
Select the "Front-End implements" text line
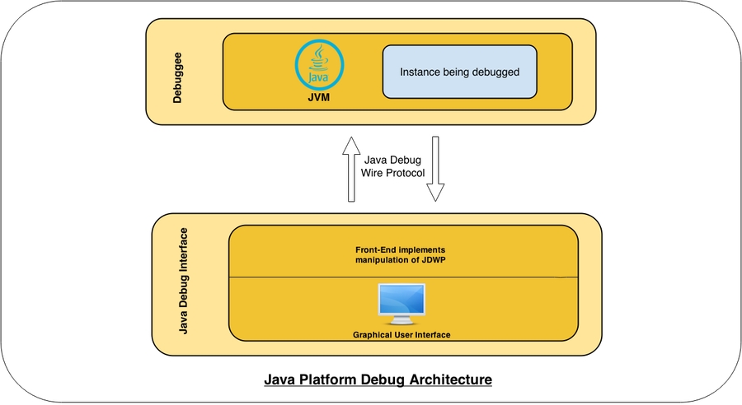(x=402, y=249)
